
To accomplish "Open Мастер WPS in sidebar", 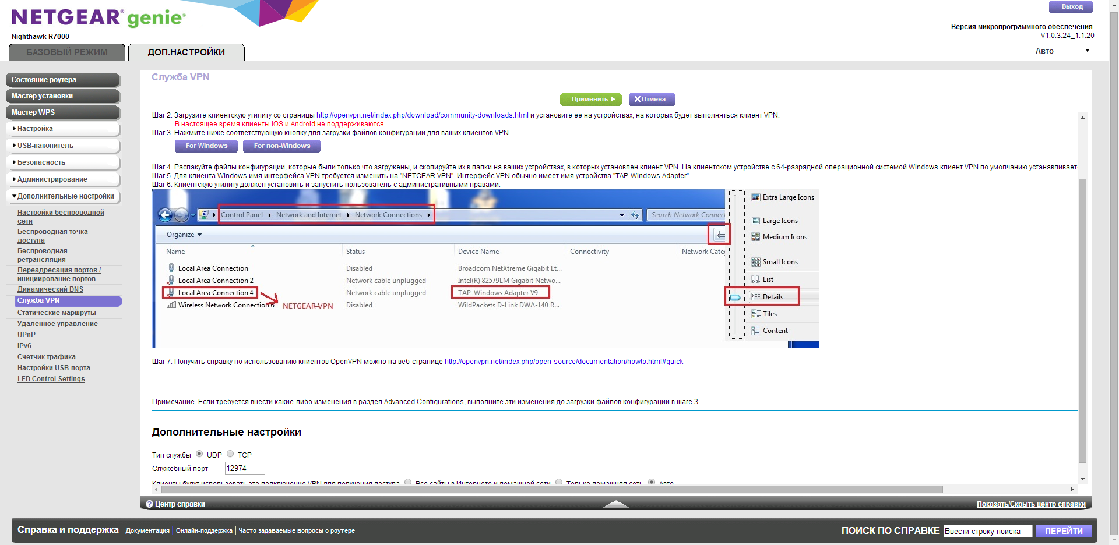I will pyautogui.click(x=63, y=112).
